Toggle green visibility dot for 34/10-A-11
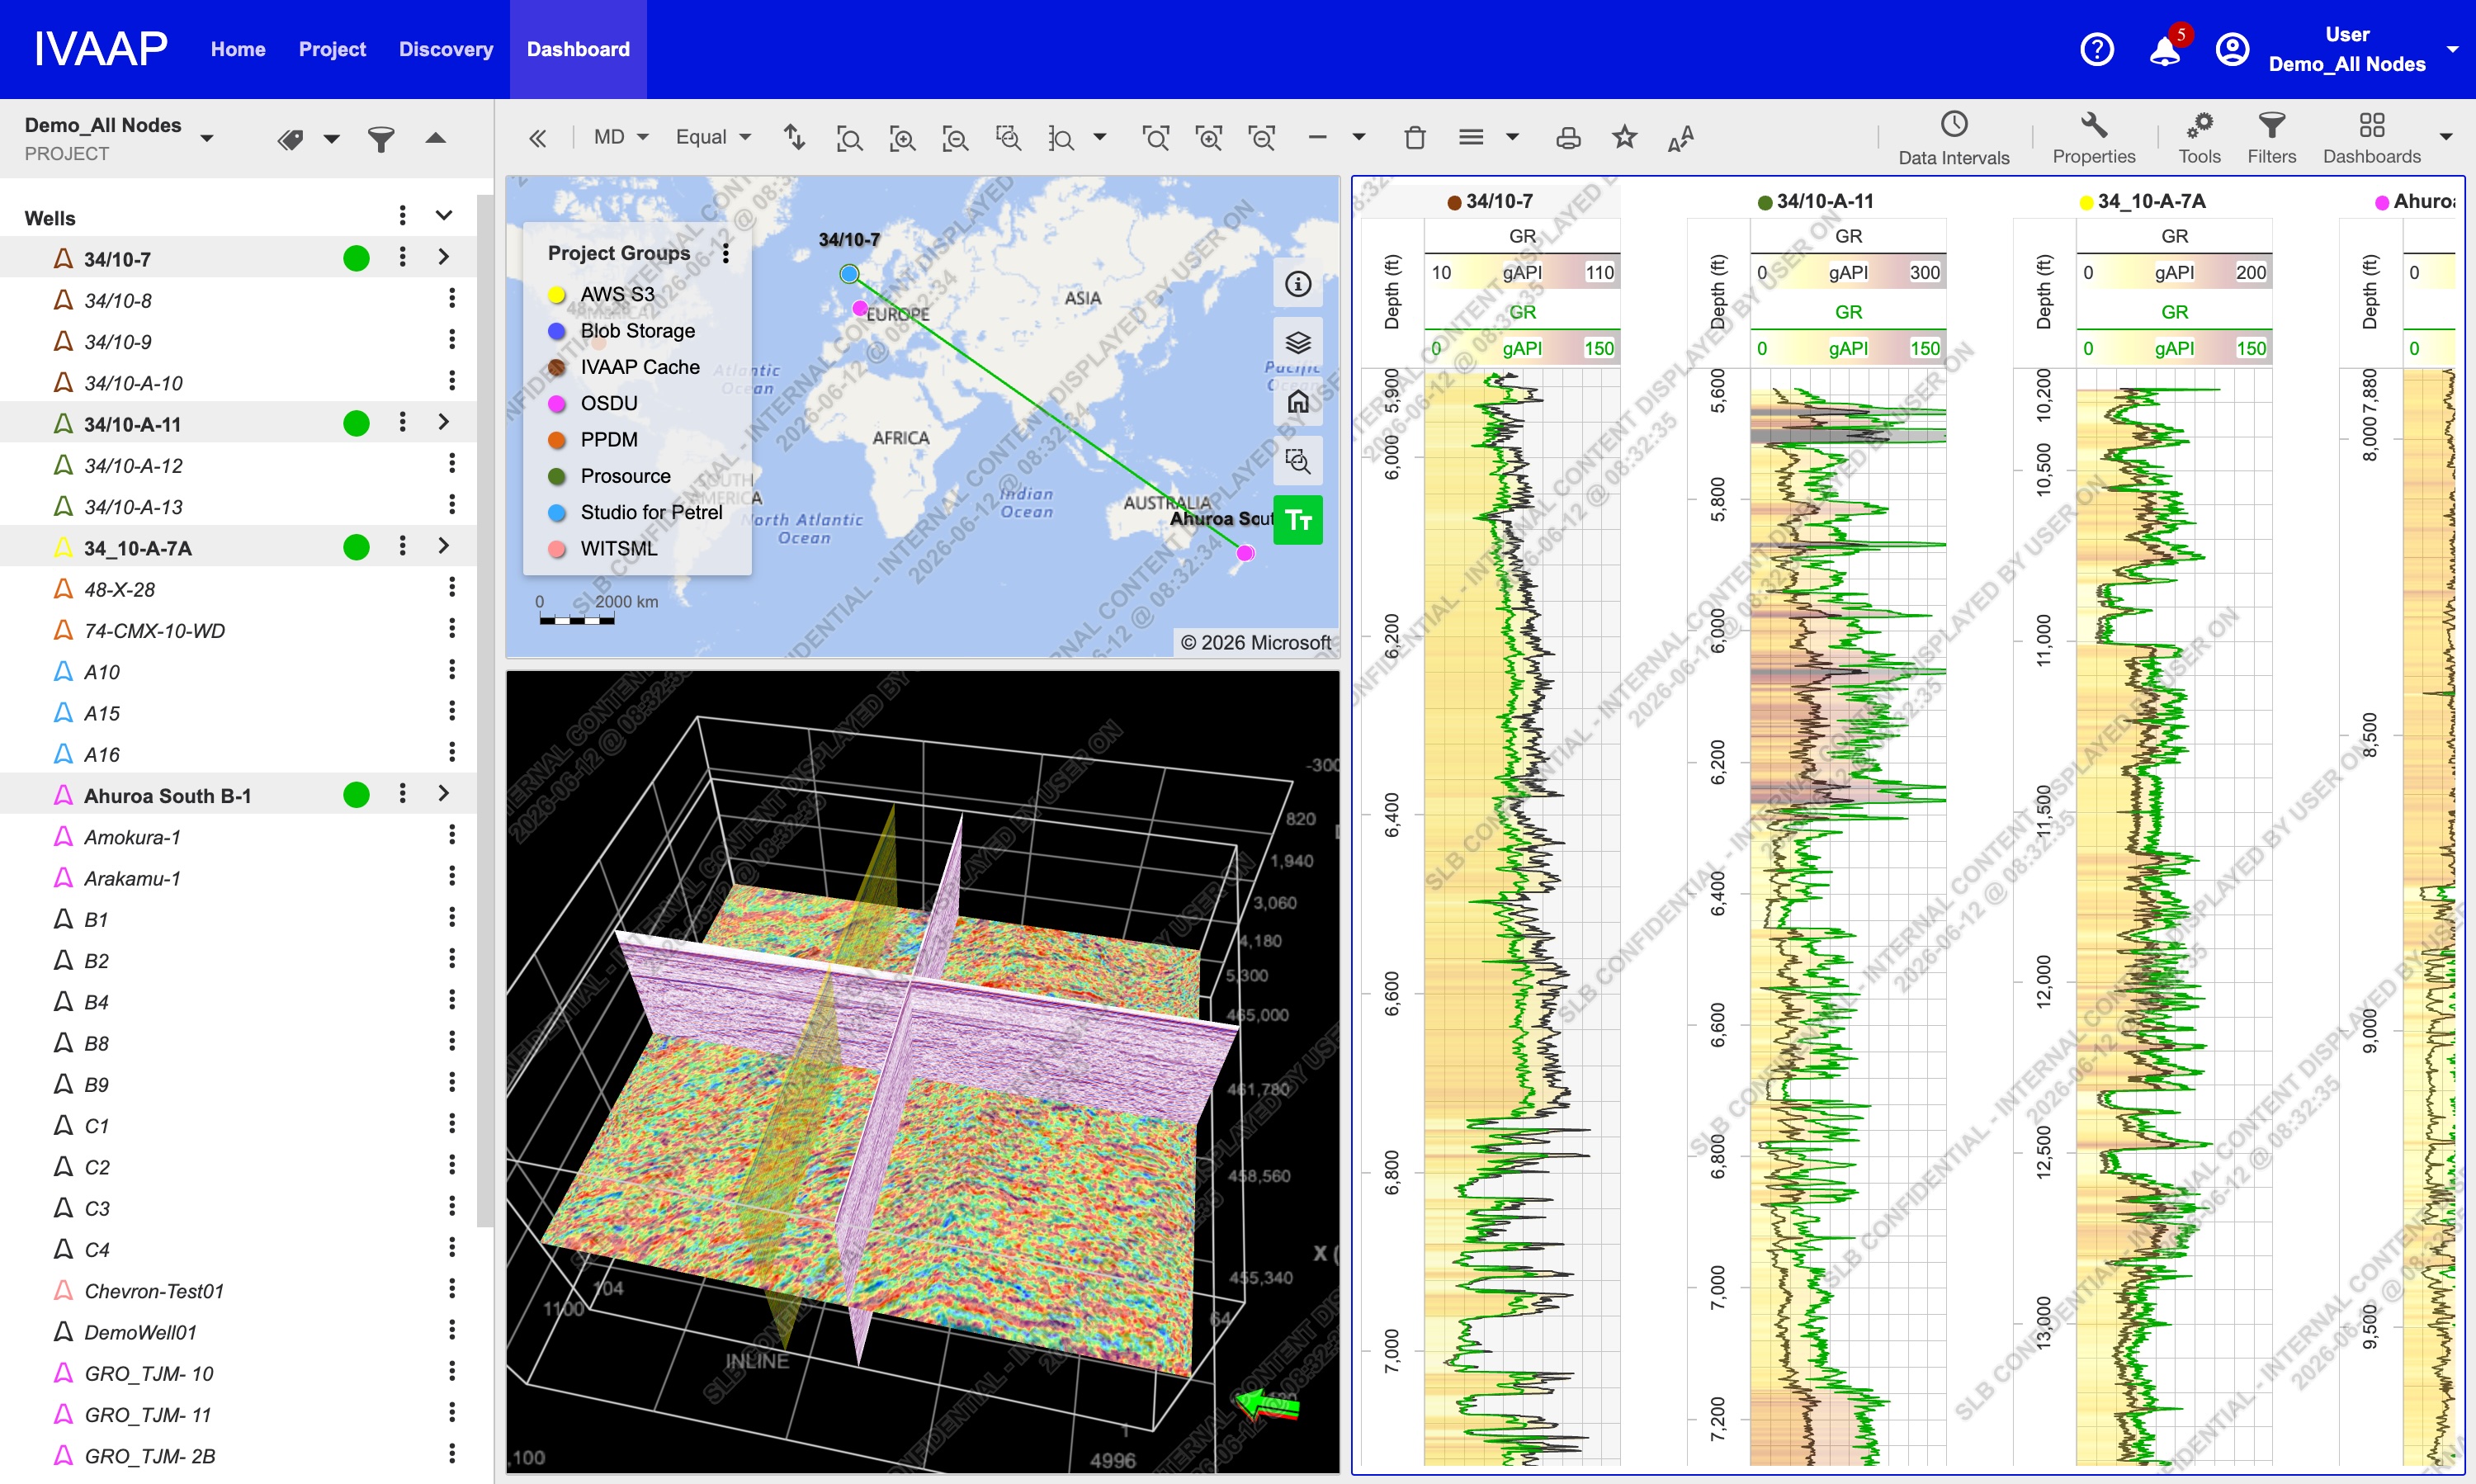Image resolution: width=2476 pixels, height=1484 pixels. tap(356, 423)
